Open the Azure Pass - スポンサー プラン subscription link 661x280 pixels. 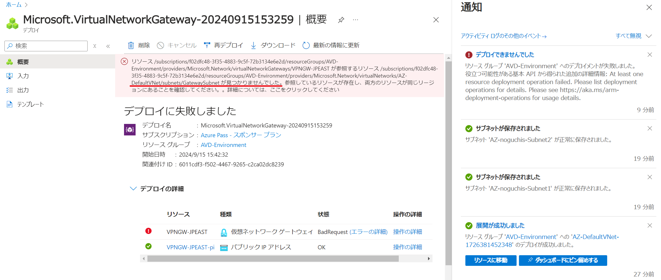pyautogui.click(x=241, y=135)
